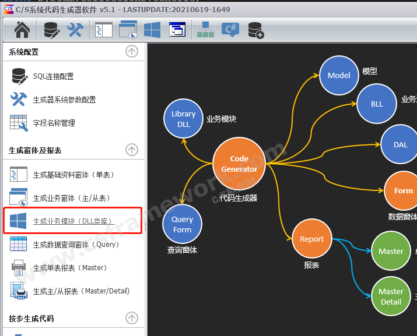417x336 pixels.
Task: Click the cascading windows toolbar icon
Action: (177, 30)
